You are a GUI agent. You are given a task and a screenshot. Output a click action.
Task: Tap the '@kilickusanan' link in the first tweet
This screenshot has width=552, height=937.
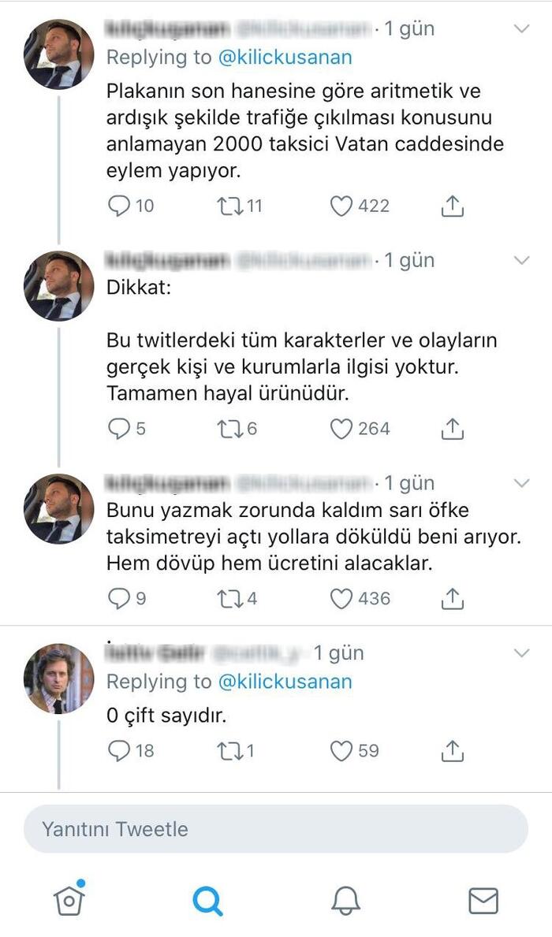(285, 58)
